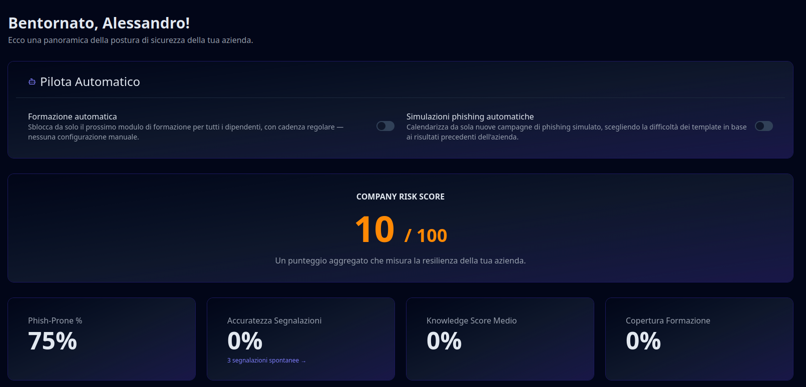Image resolution: width=806 pixels, height=387 pixels.
Task: Click the 'Ecco una panoramica' subtitle text
Action: point(131,40)
